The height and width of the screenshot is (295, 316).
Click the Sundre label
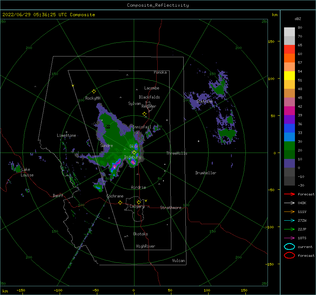107,145
